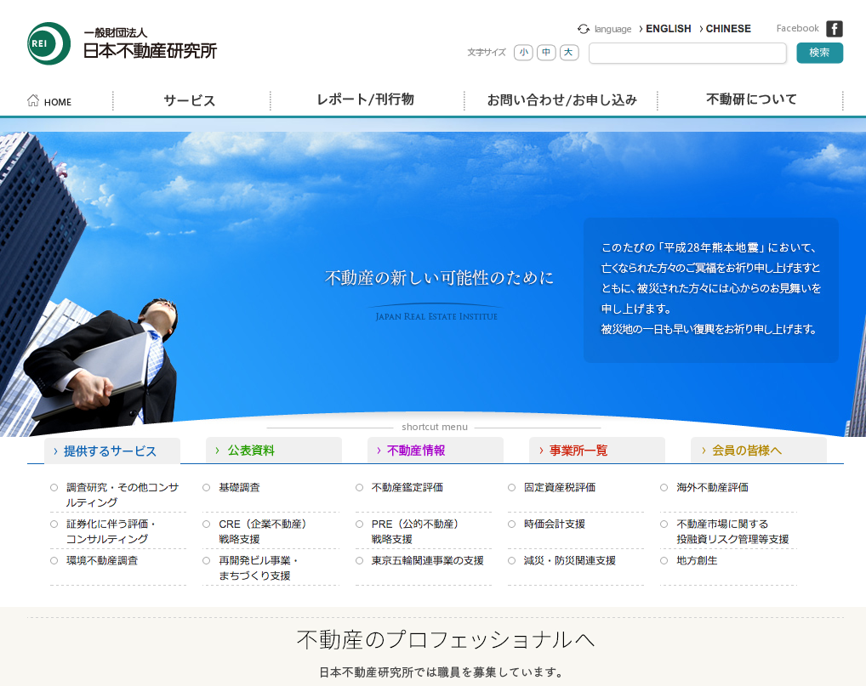Open the 不動研について menu
The image size is (866, 686).
[751, 99]
